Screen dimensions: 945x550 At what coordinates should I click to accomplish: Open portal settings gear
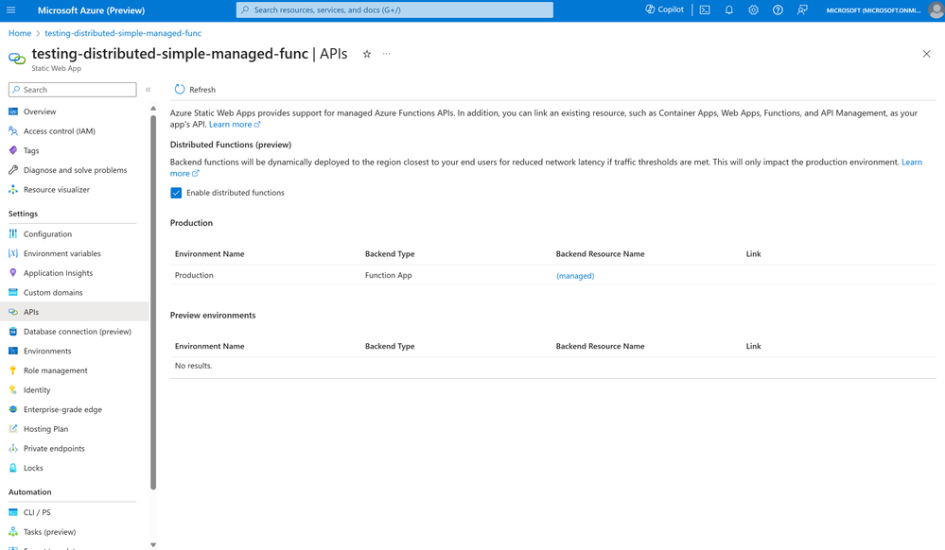click(x=753, y=10)
